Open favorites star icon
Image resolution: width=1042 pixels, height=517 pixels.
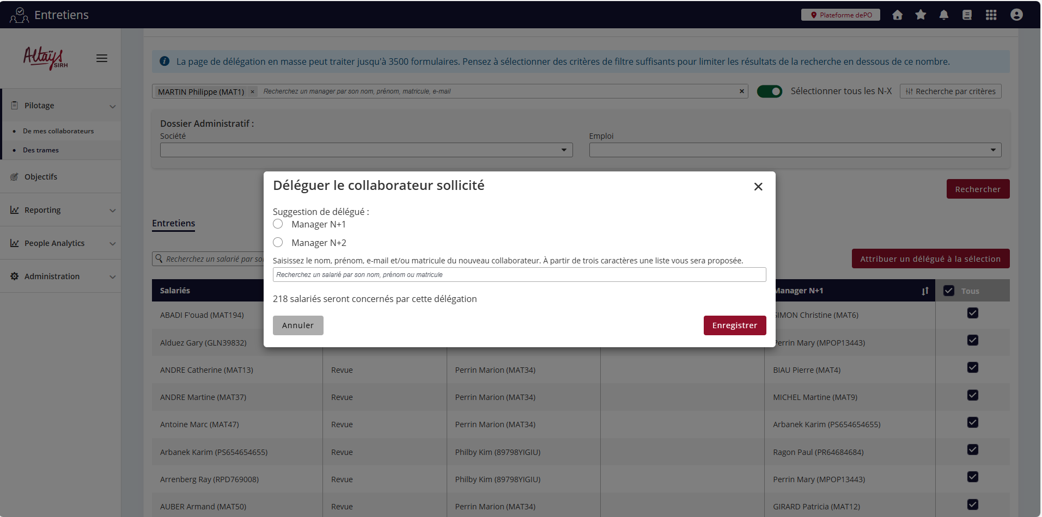(x=921, y=15)
